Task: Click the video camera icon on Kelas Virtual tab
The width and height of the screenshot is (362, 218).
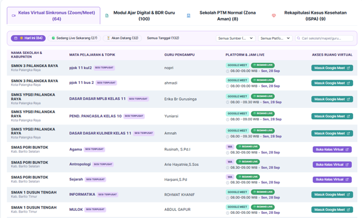Action: pyautogui.click(x=14, y=16)
